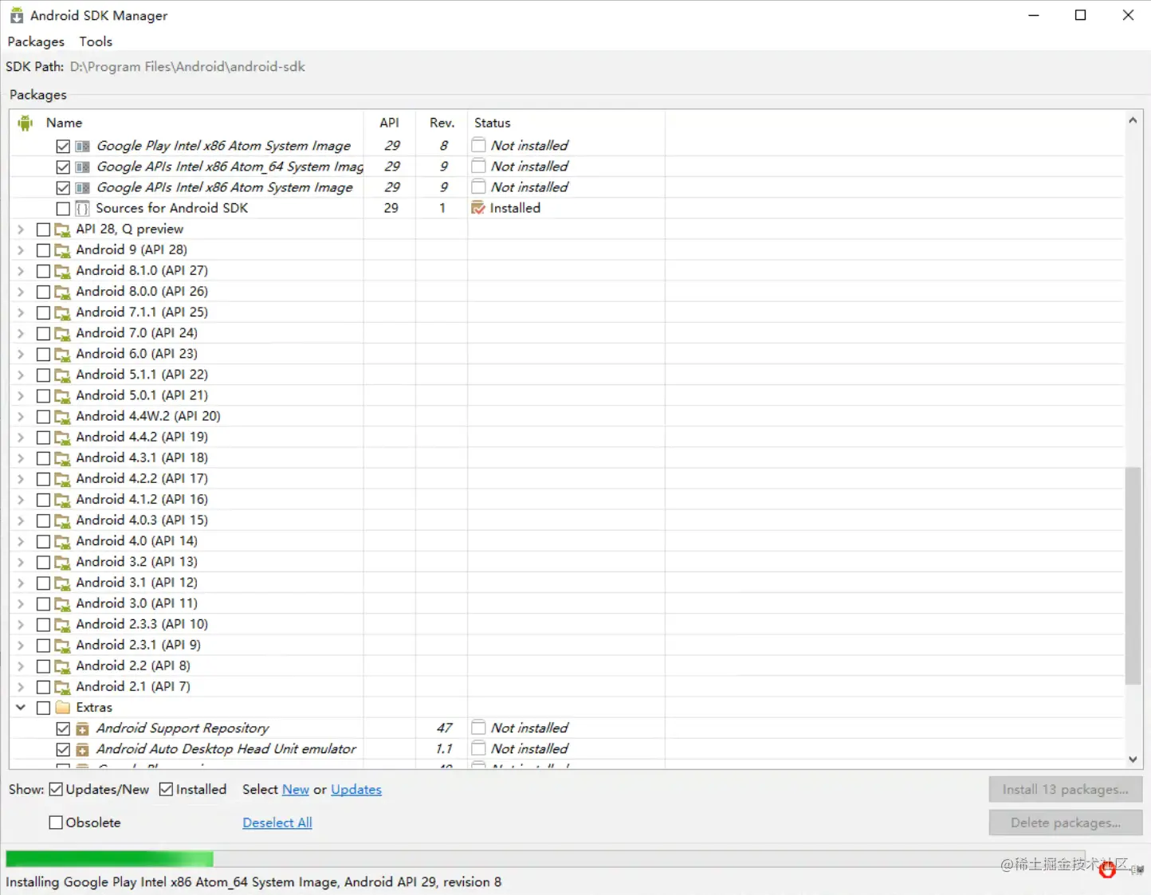Expand the Android 5.1.1 (API 22) node
Screen dimensions: 1151x895
click(x=21, y=375)
